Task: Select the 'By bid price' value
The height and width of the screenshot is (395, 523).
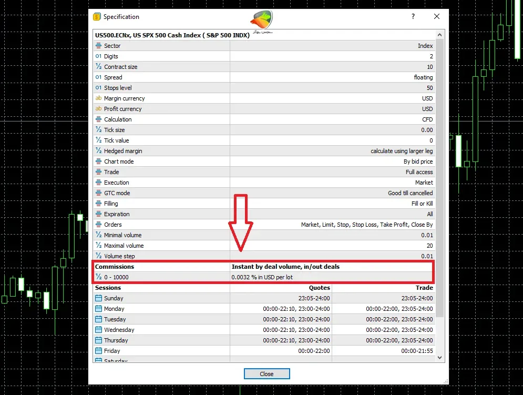Action: pyautogui.click(x=418, y=161)
